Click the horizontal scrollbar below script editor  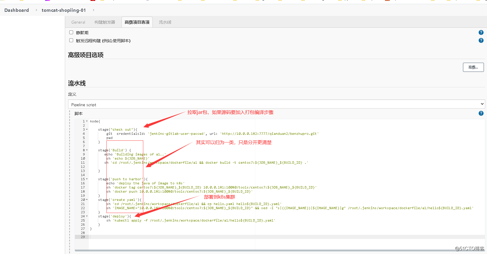[279, 250]
